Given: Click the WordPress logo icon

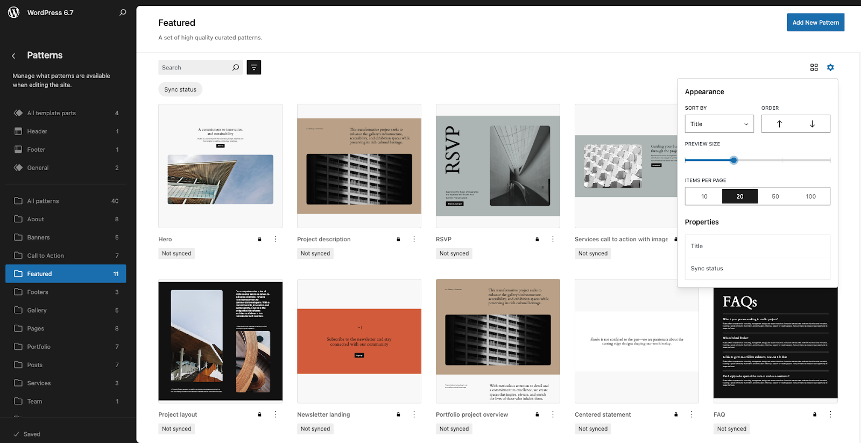Looking at the screenshot, I should coord(14,12).
